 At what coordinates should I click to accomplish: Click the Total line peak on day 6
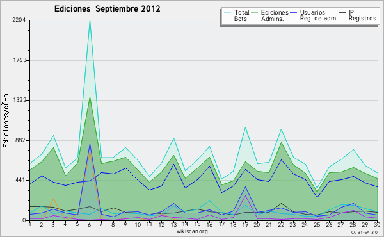pos(90,20)
